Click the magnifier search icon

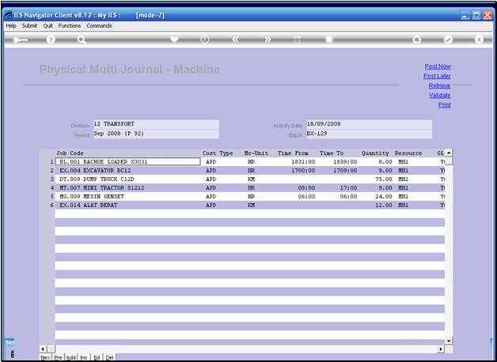click(x=82, y=40)
